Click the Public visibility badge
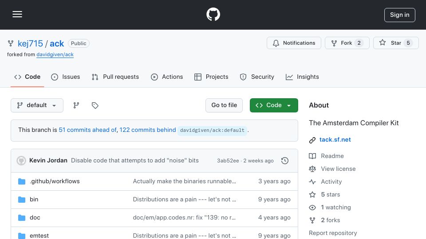 coord(79,43)
